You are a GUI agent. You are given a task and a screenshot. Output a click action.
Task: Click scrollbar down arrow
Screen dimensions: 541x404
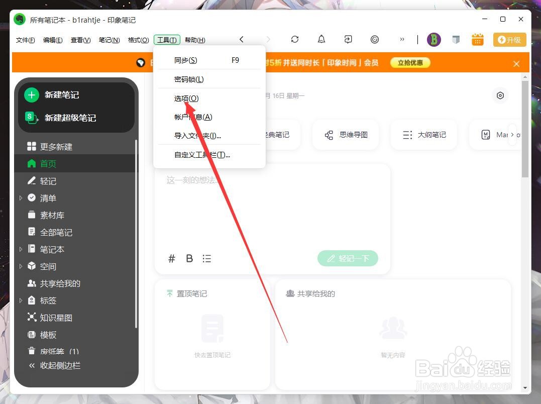(525, 388)
